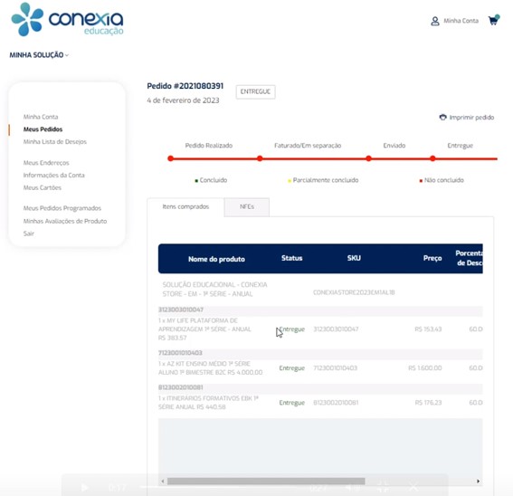This screenshot has height=496, width=513.
Task: Click SKU CONEXIASTORE2023EM1AL1B
Action: 354,292
